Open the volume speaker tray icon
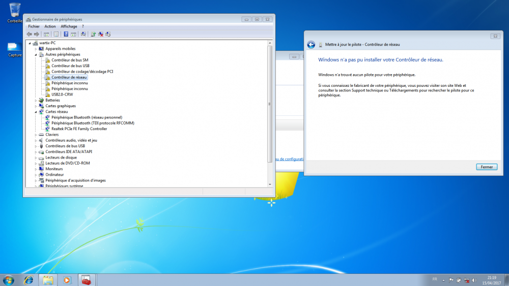 (474, 280)
